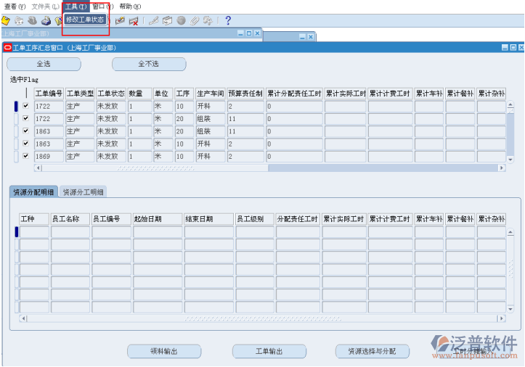Click the first 工种 field in resource table
The image size is (525, 367).
(34, 232)
